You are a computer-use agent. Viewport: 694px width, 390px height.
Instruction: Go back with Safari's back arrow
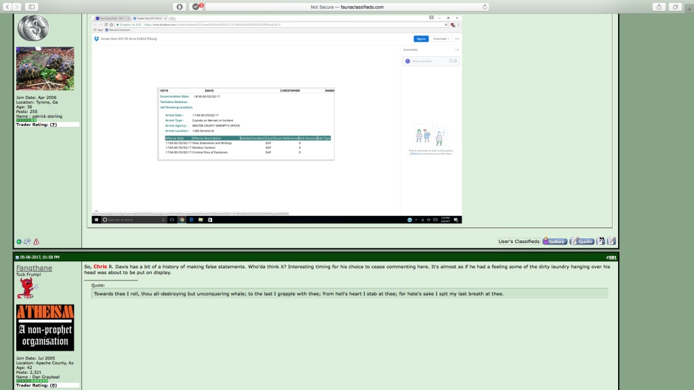point(7,7)
